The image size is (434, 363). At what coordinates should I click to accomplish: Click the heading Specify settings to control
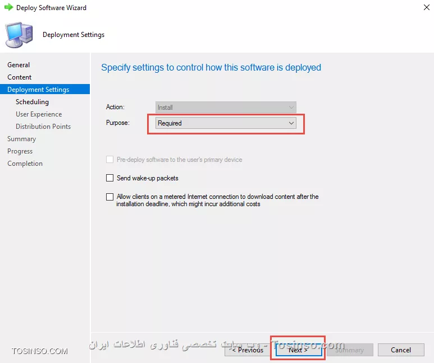click(x=211, y=67)
